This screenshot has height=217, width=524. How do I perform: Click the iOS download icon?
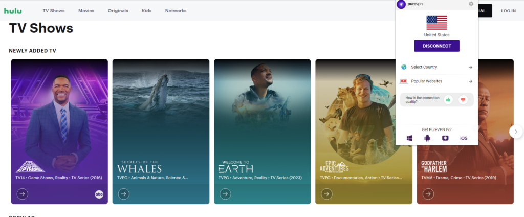pyautogui.click(x=463, y=138)
